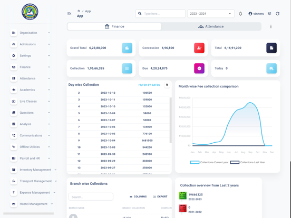The width and height of the screenshot is (291, 218).
Task: Click the Questions sidebar icon
Action: point(14,113)
